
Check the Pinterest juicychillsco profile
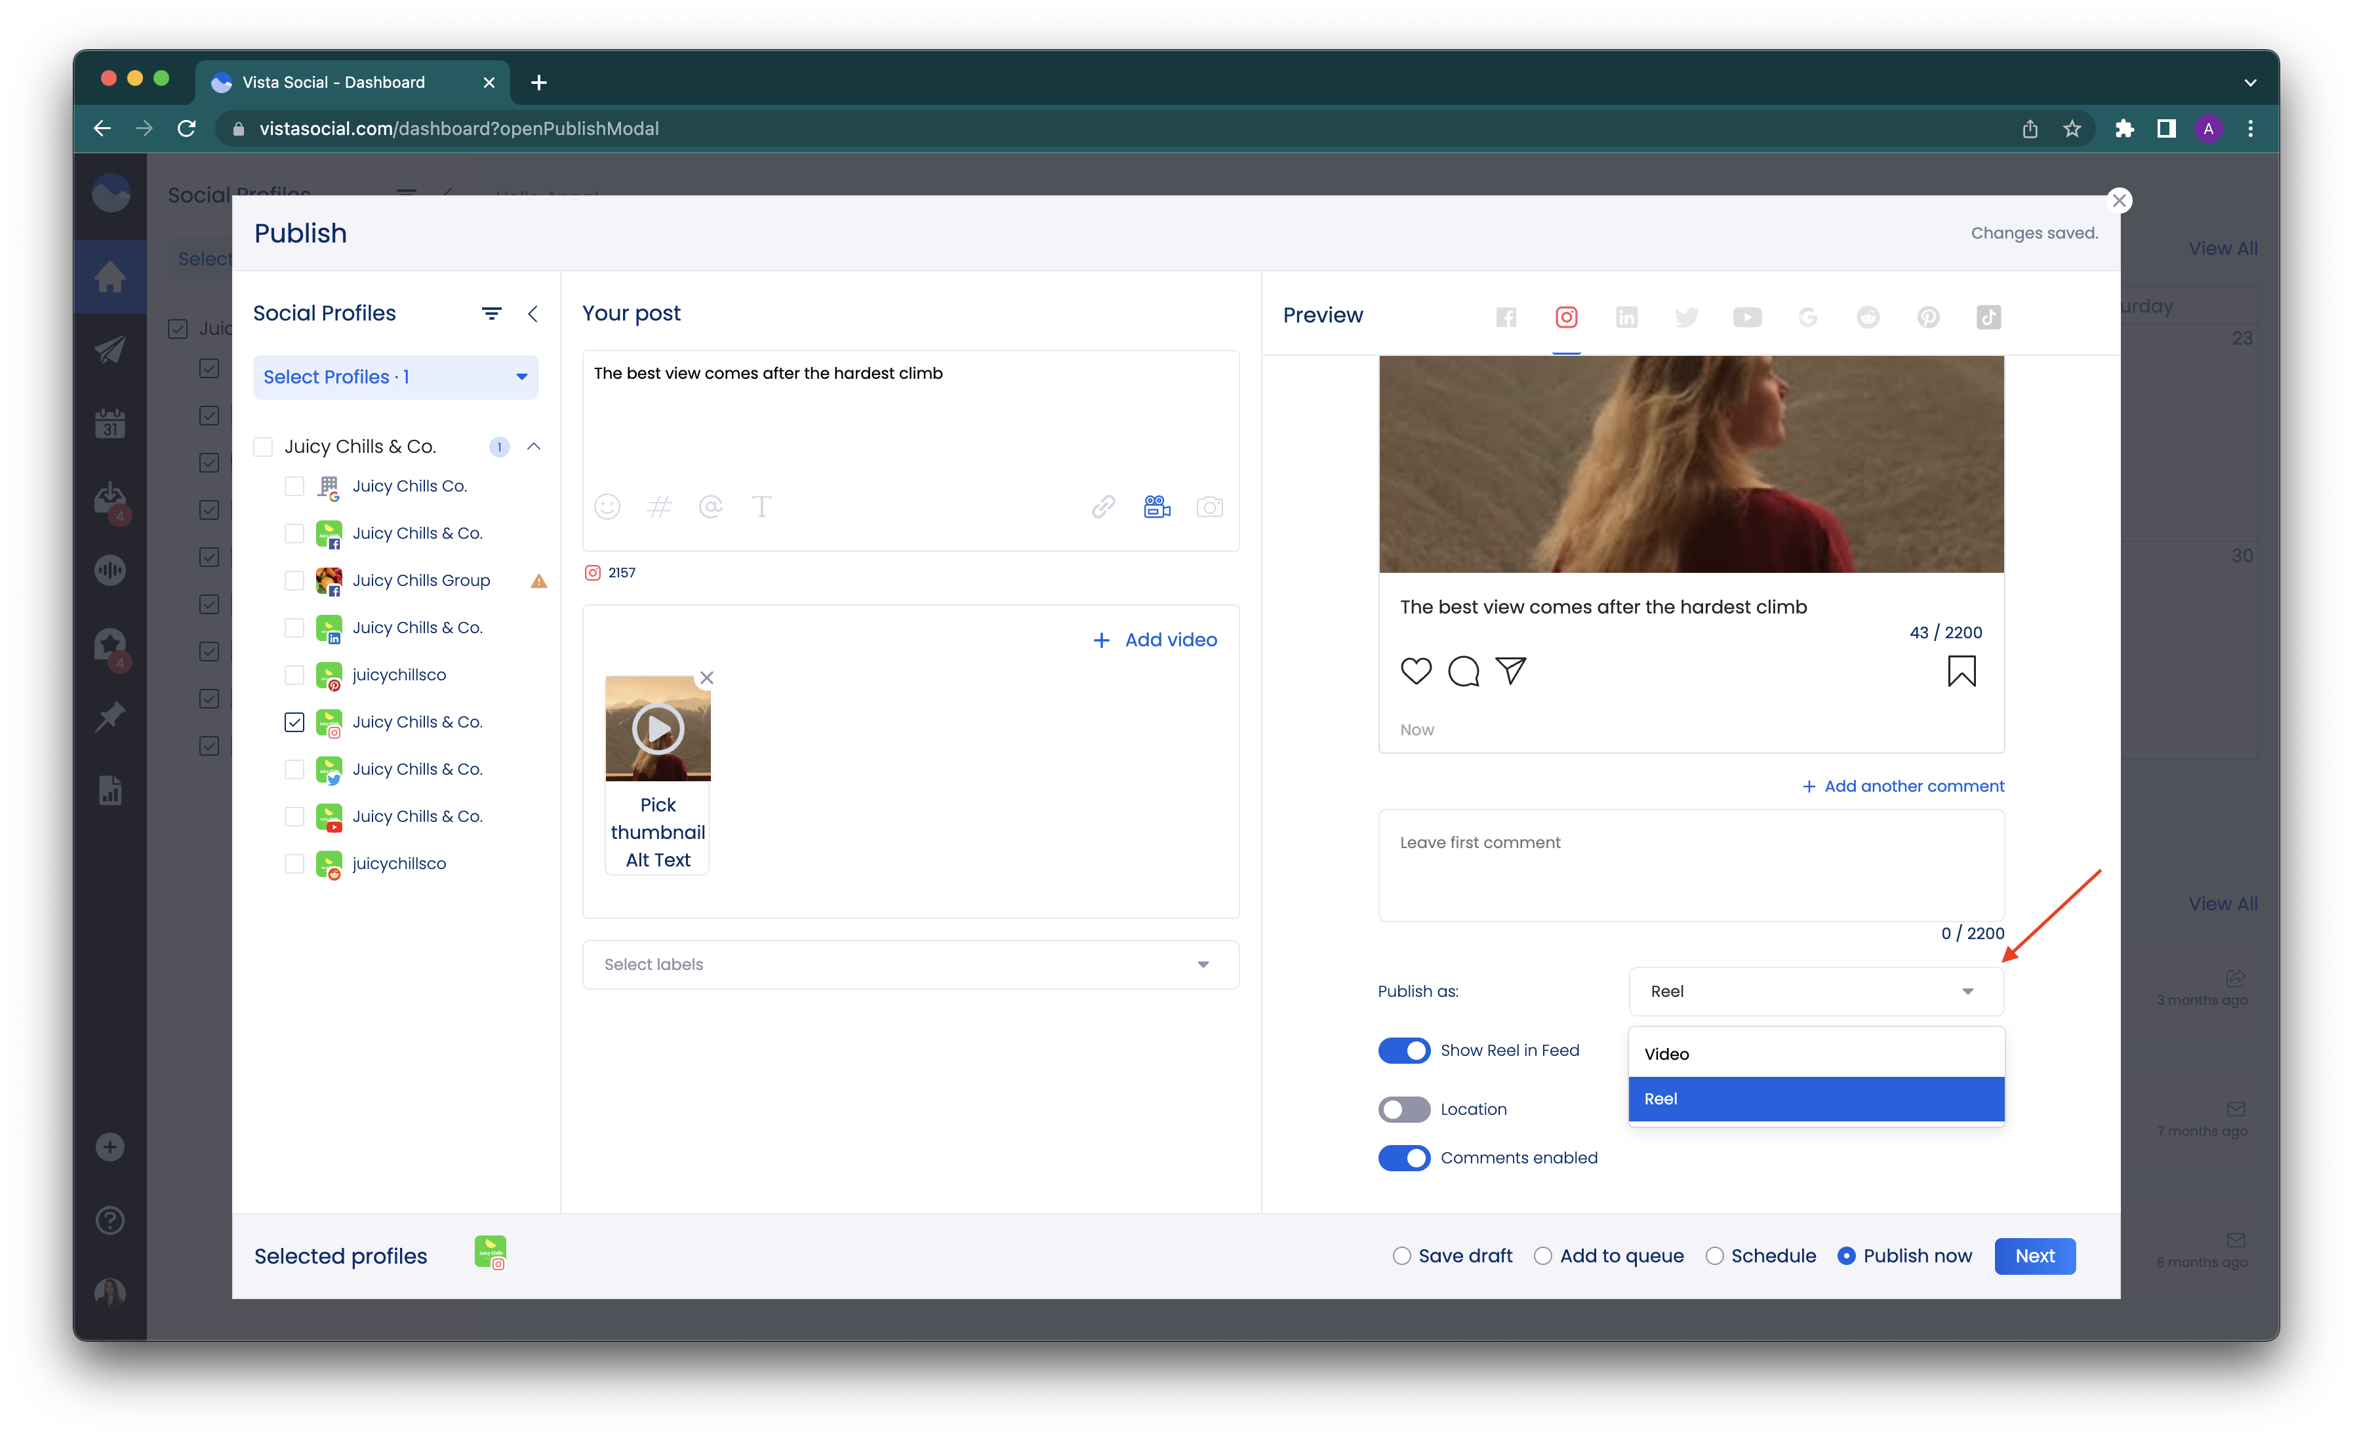click(294, 674)
